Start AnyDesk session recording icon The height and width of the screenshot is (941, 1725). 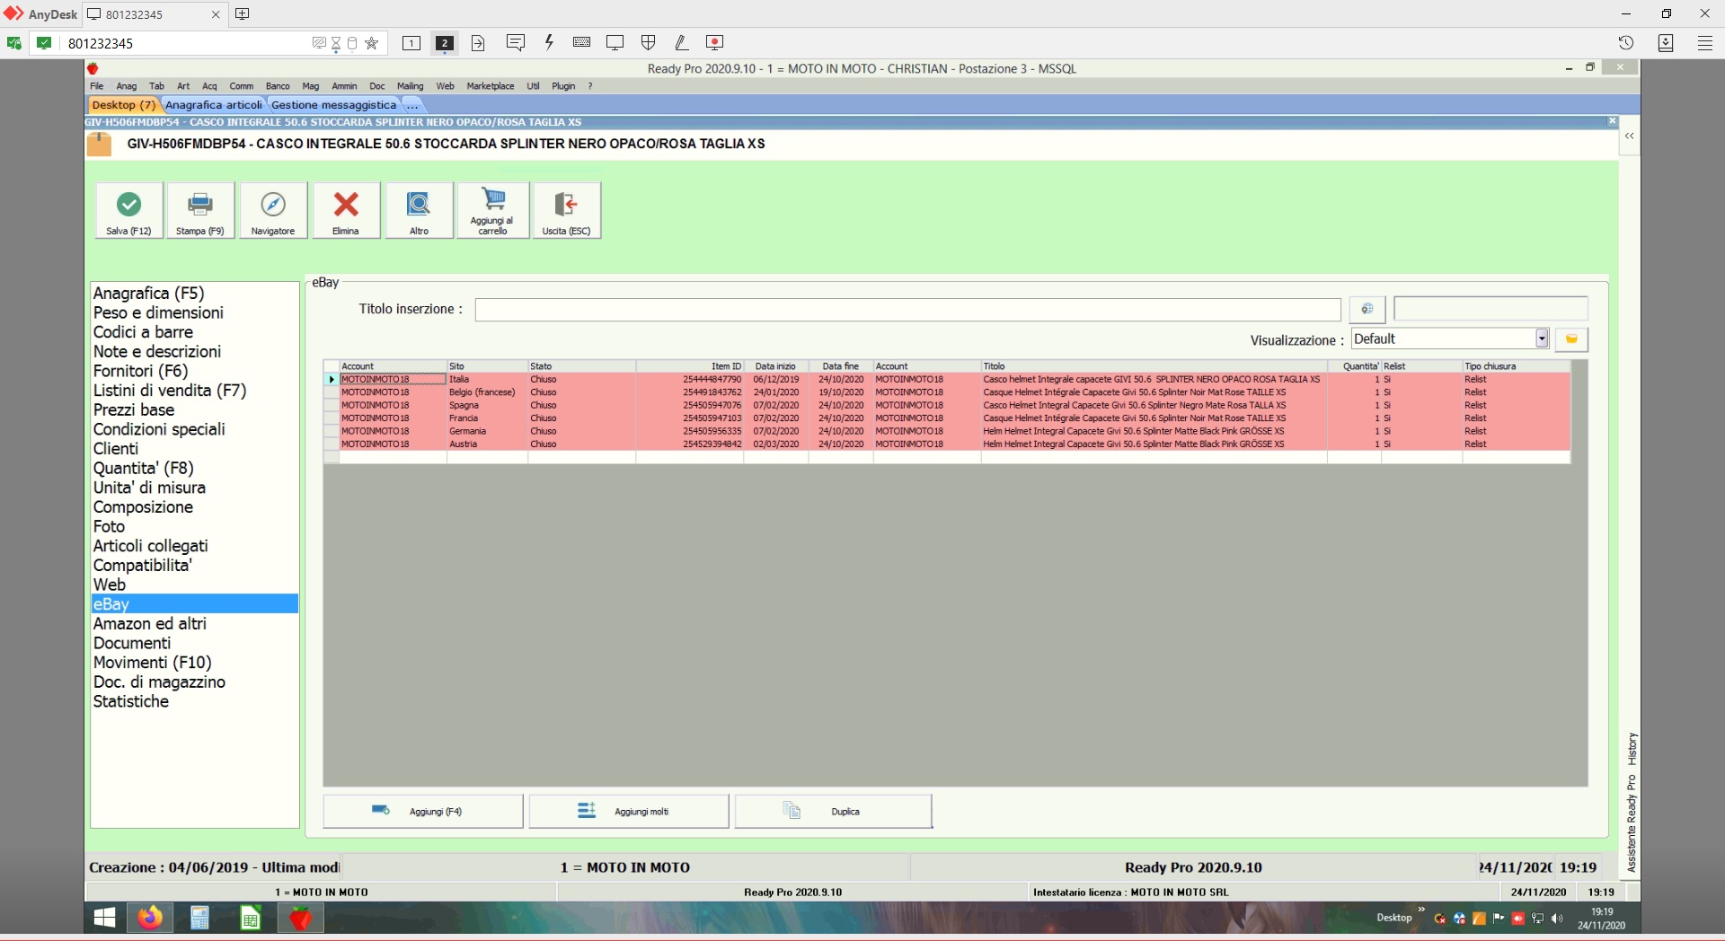[x=715, y=42]
